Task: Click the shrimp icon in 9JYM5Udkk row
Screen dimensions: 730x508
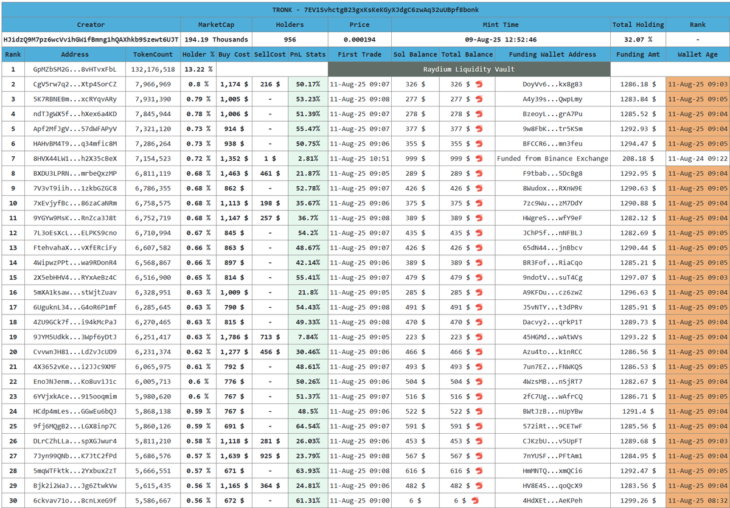Action: [x=479, y=337]
